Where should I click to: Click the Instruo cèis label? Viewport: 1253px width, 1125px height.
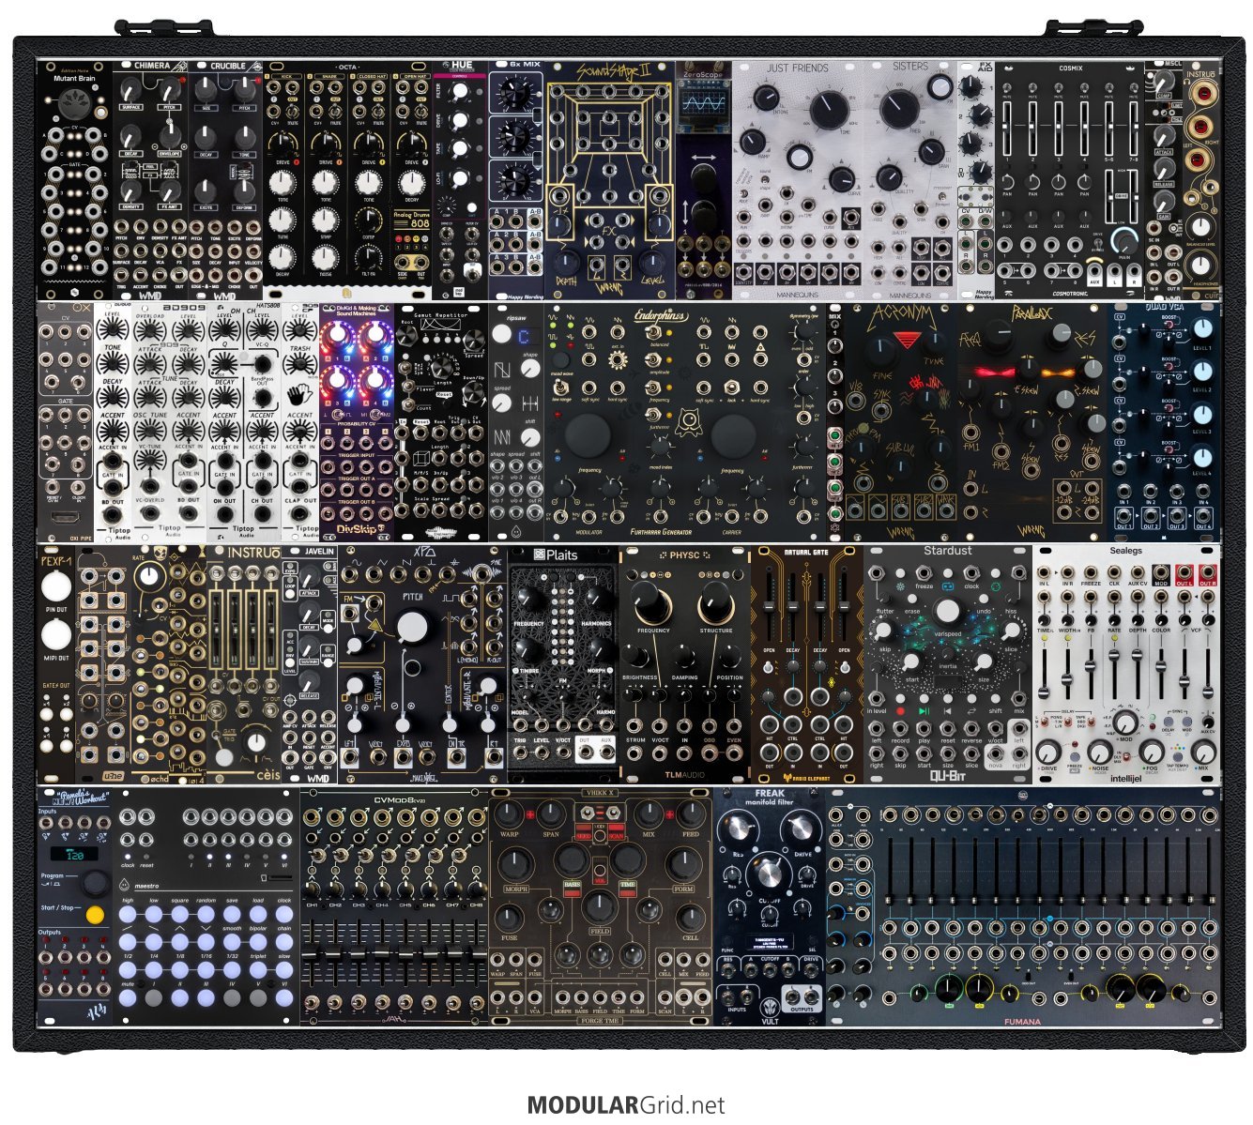pyautogui.click(x=268, y=775)
